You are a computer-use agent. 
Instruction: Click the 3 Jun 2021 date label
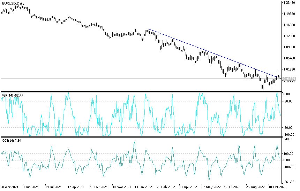[31, 187]
